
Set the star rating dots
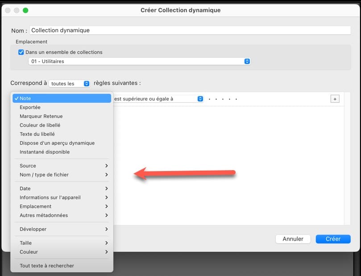pyautogui.click(x=223, y=99)
